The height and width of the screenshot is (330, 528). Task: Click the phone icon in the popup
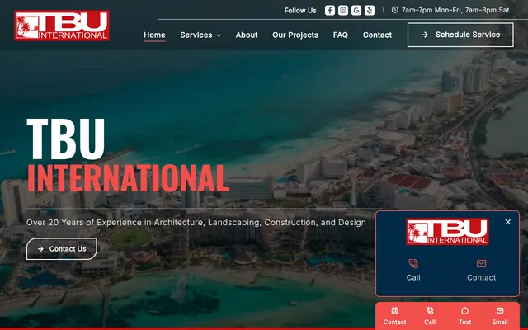[x=413, y=263]
